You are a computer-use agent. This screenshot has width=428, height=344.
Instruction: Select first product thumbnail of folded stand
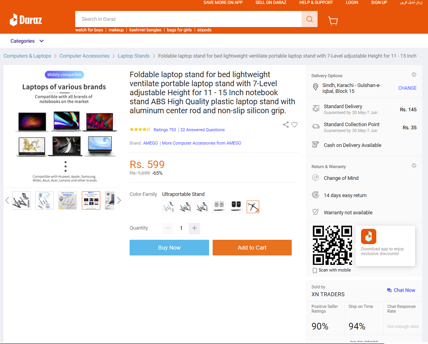tap(21, 200)
